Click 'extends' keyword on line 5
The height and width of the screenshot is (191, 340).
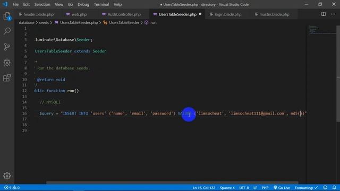82,51
